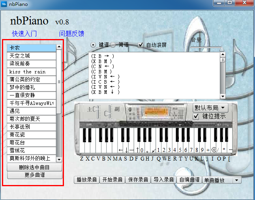Select the song 菊花台
The height and width of the screenshot is (200, 255).
[x=32, y=143]
